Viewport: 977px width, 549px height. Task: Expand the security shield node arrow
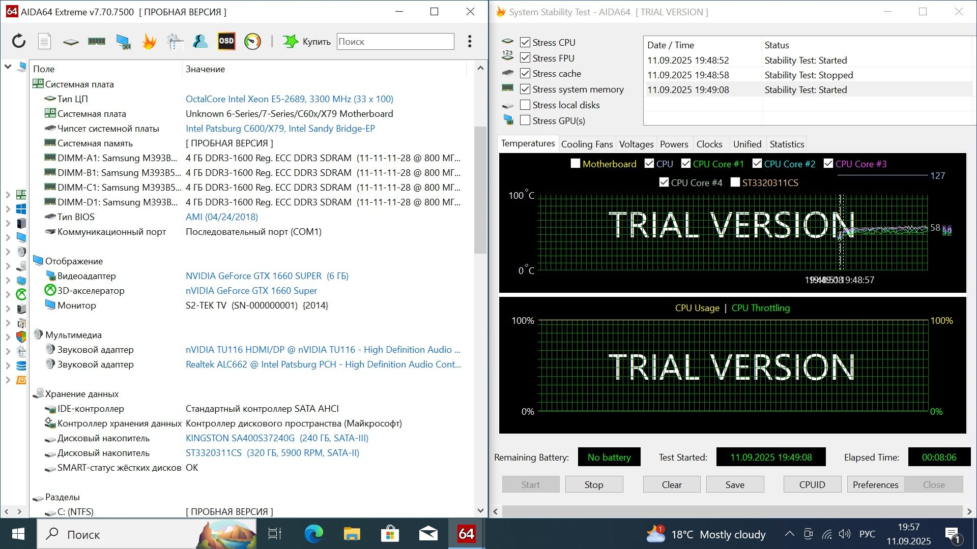[x=8, y=337]
